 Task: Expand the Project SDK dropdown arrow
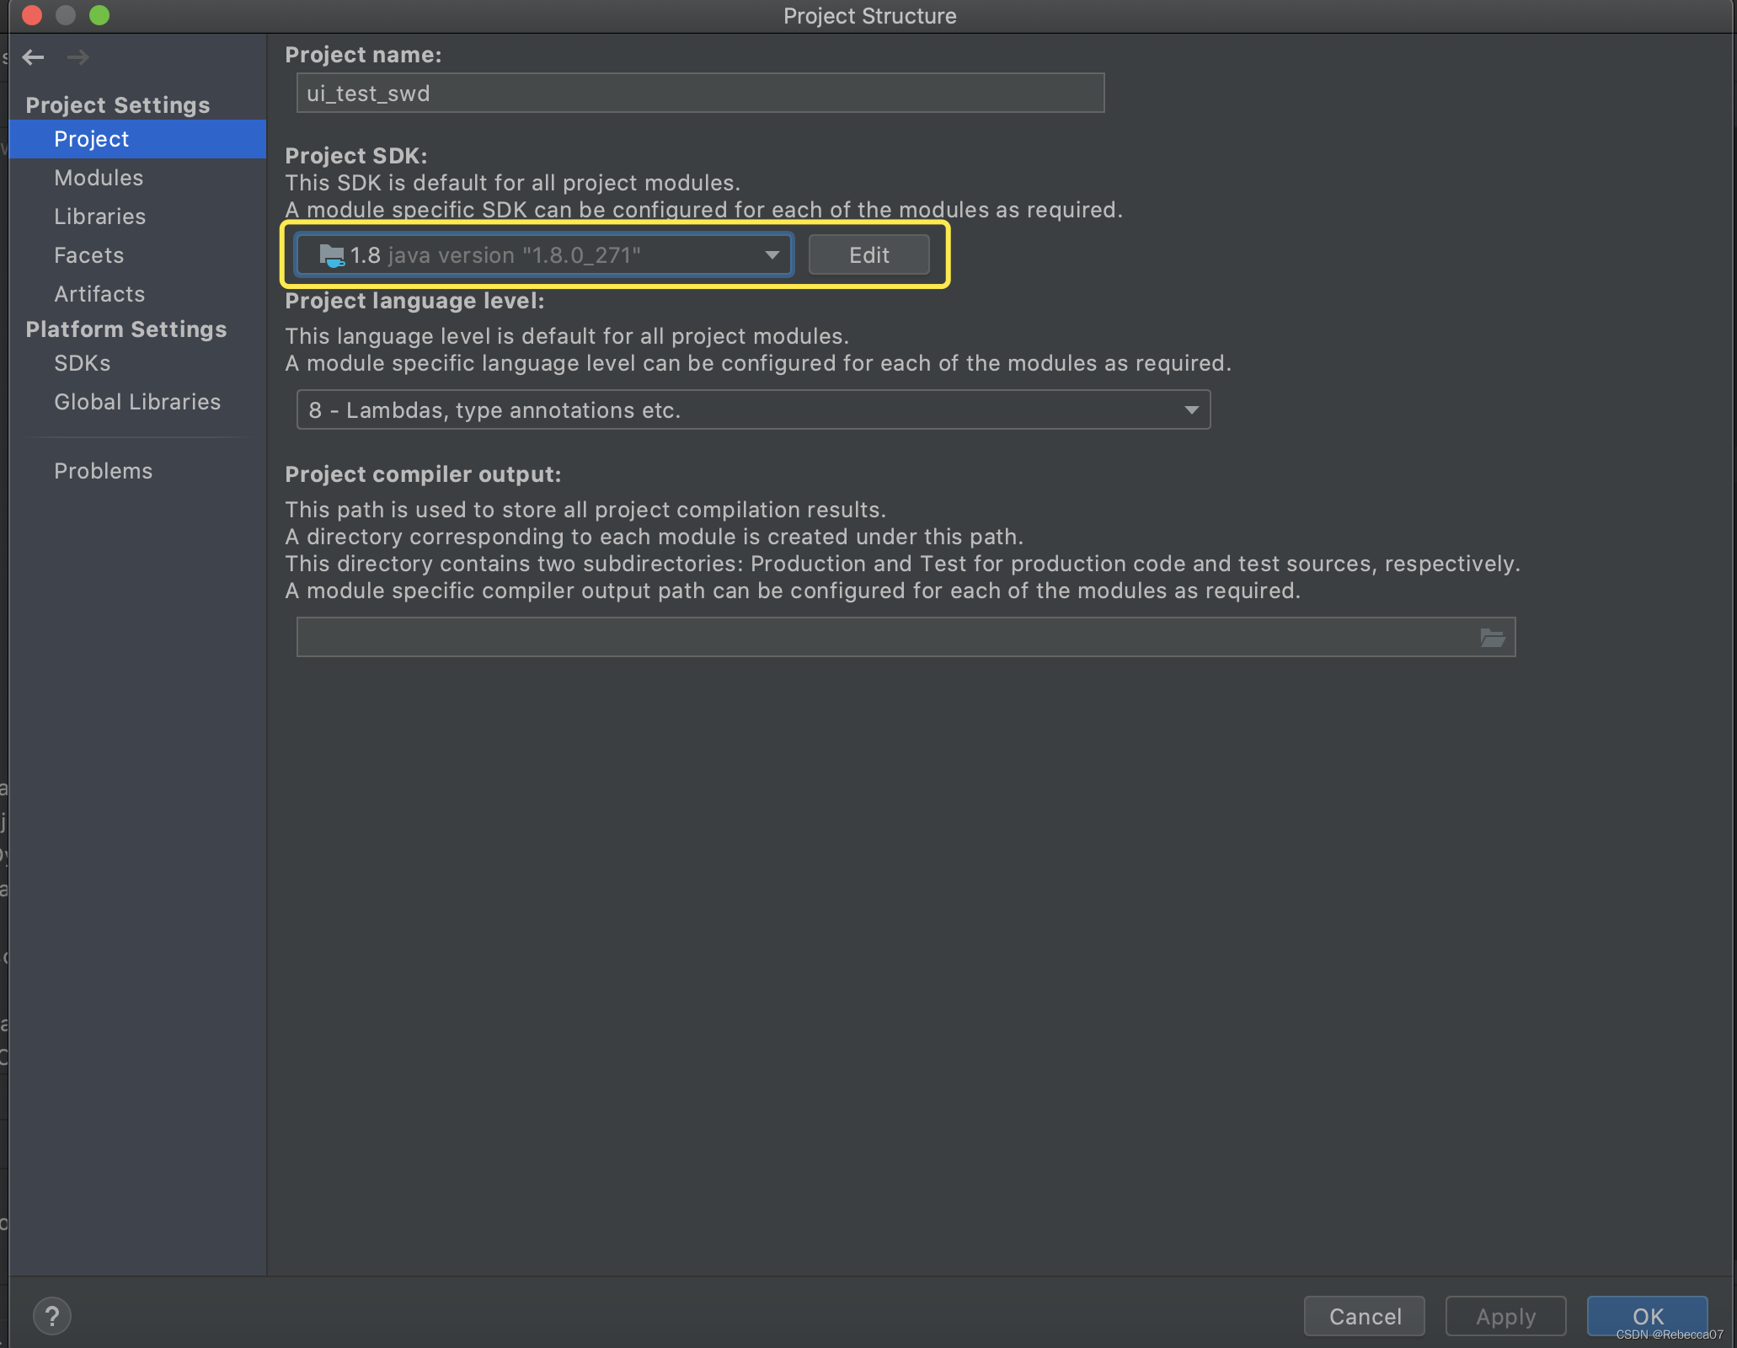click(772, 255)
